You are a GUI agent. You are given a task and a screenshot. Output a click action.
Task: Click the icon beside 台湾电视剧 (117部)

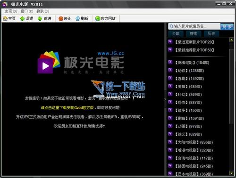[170, 158]
